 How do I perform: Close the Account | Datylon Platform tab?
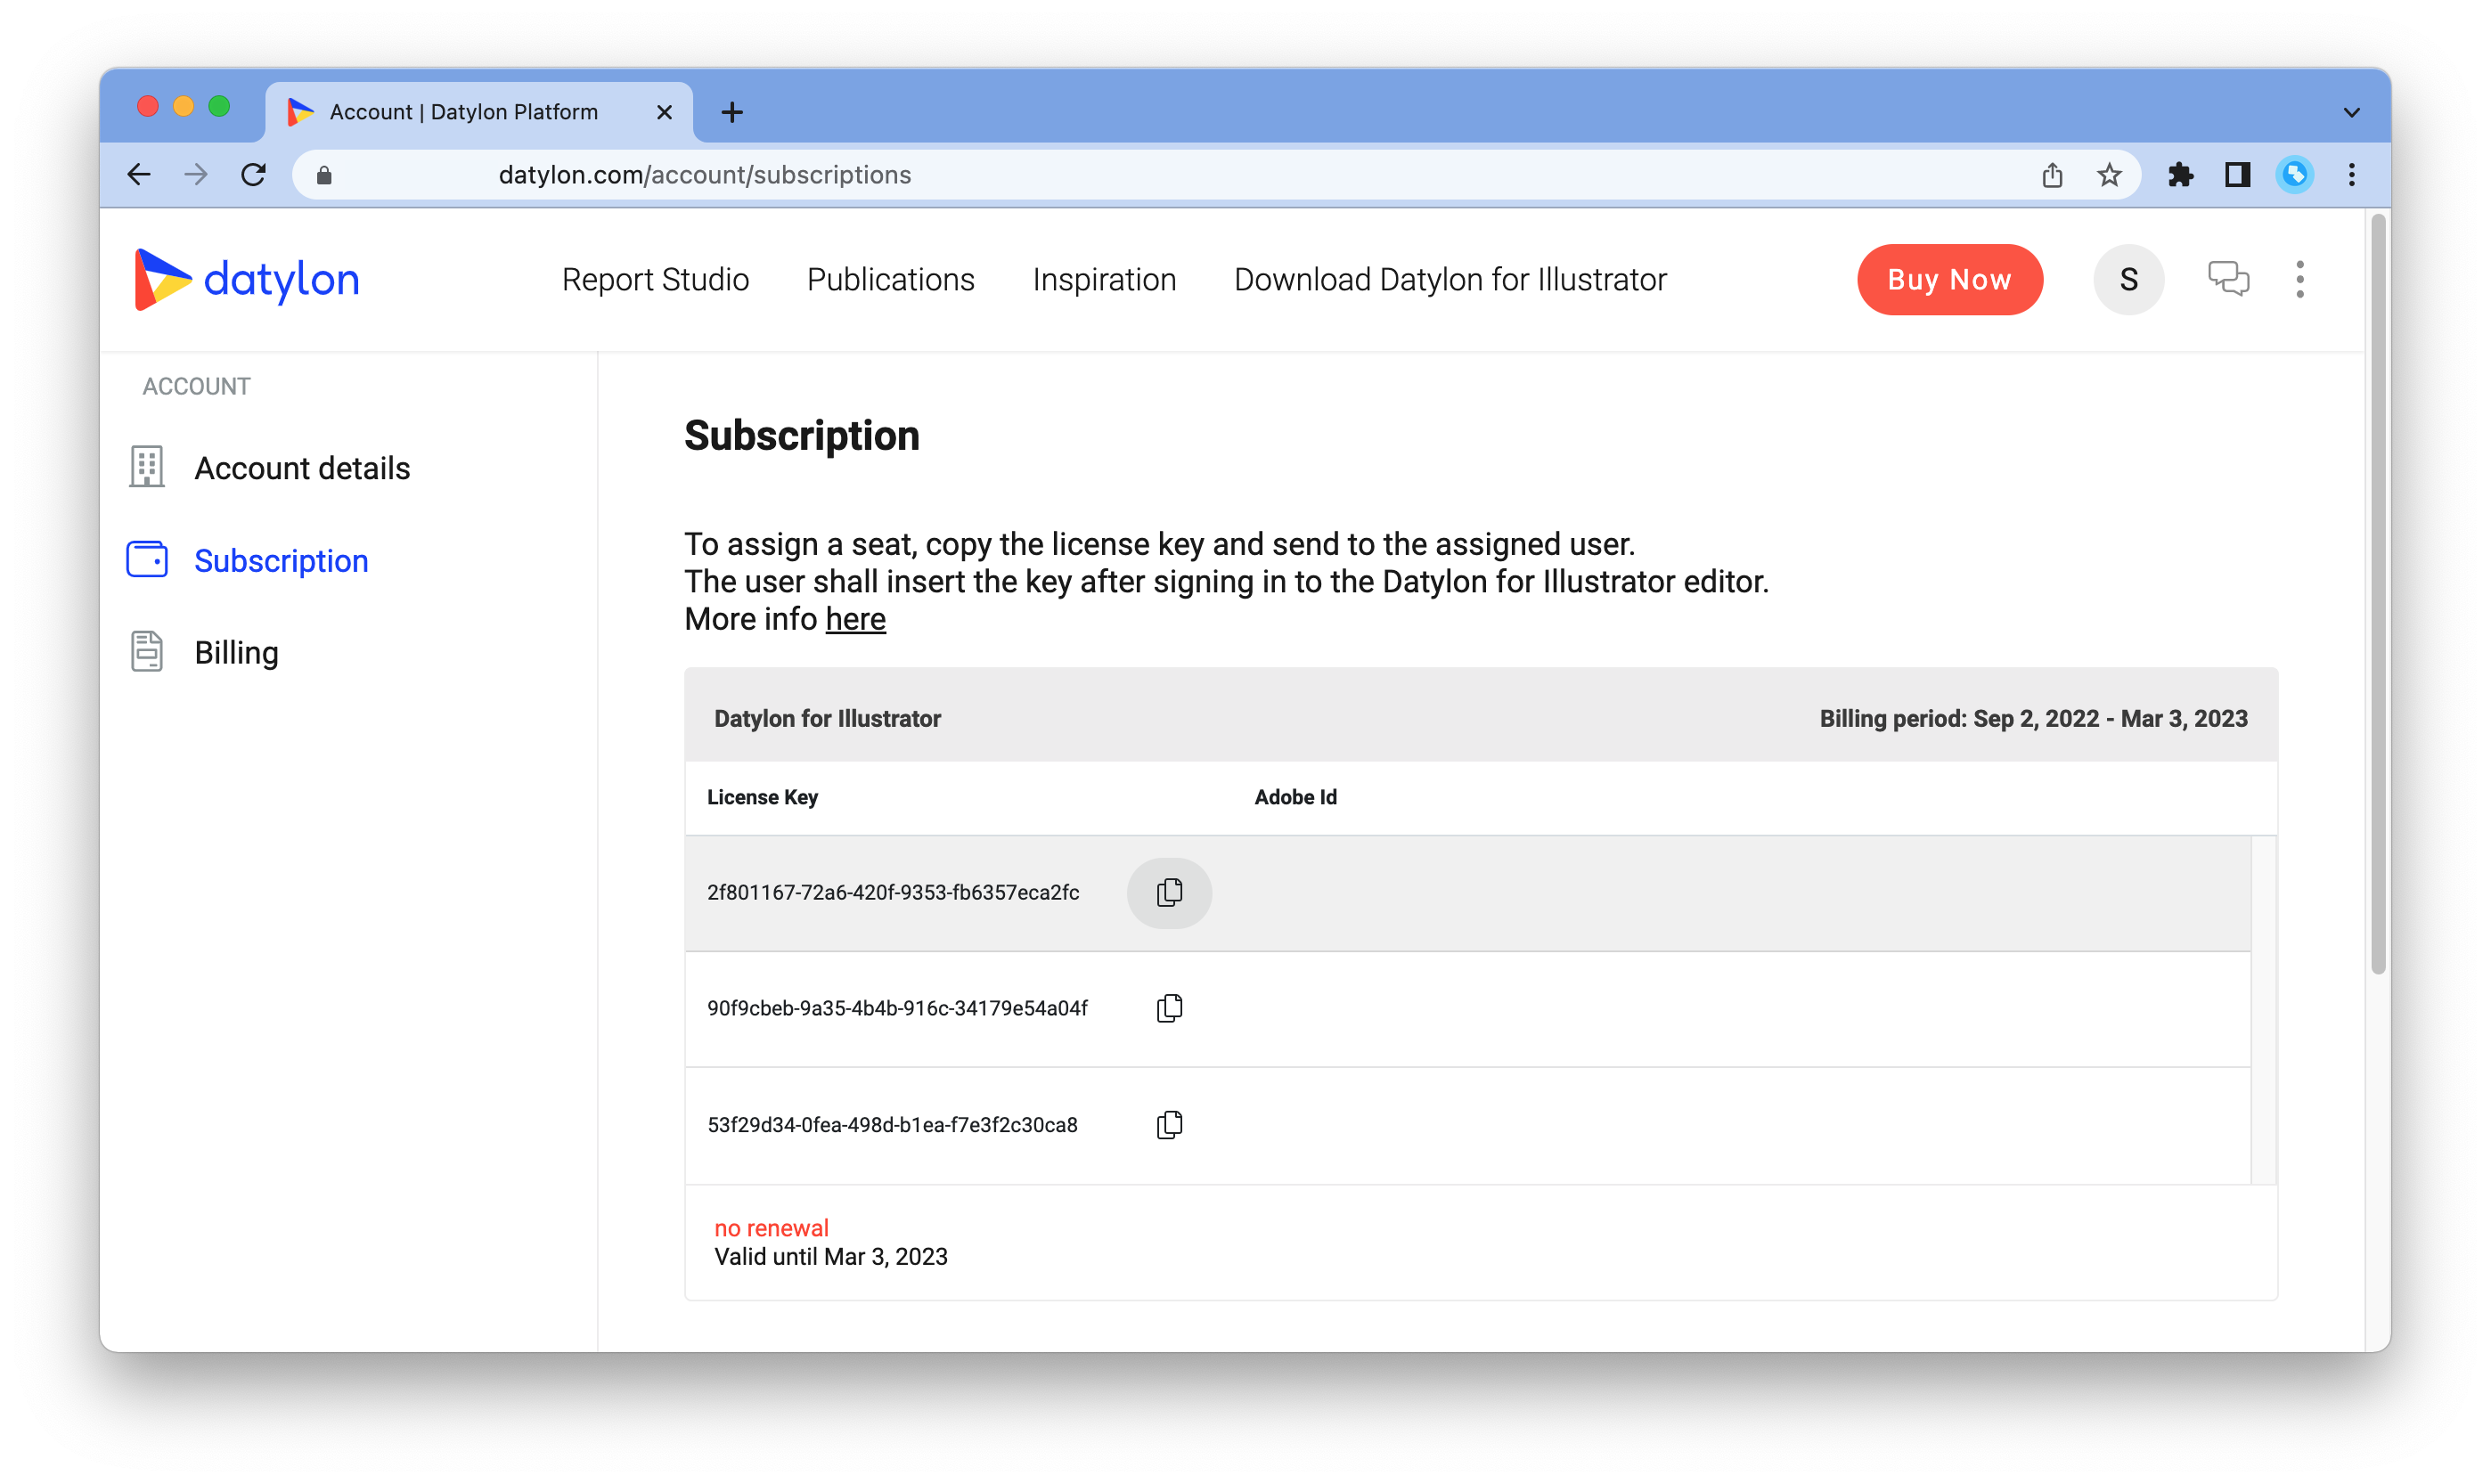664,112
